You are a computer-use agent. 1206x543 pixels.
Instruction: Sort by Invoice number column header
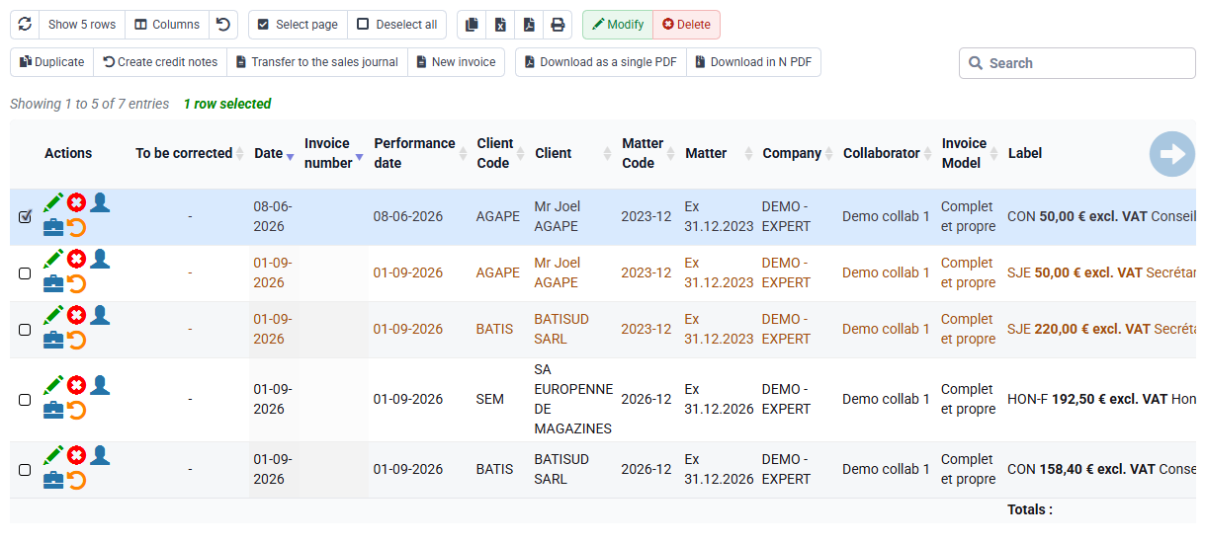[x=333, y=153]
